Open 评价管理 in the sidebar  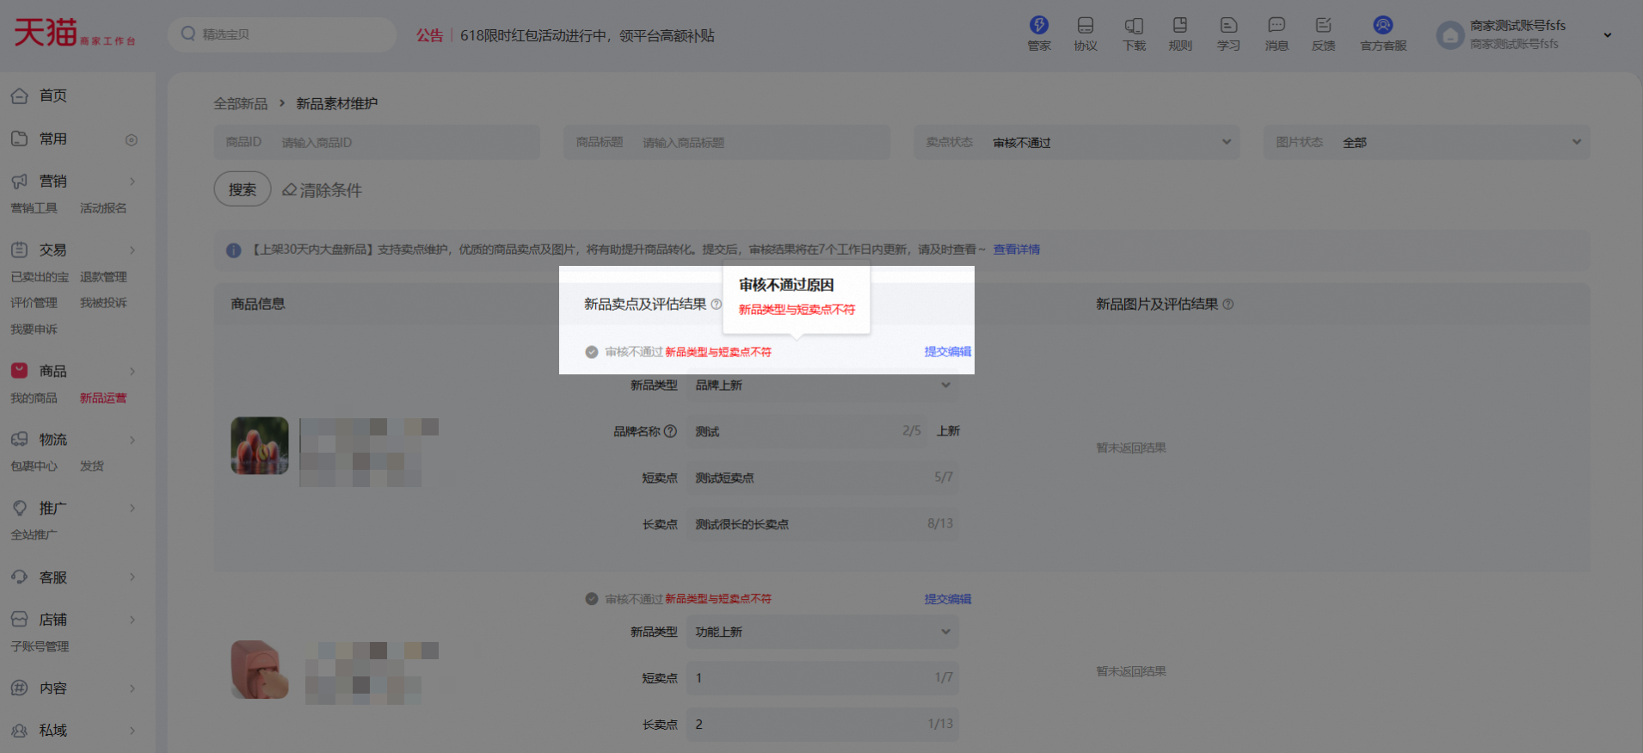[x=34, y=302]
